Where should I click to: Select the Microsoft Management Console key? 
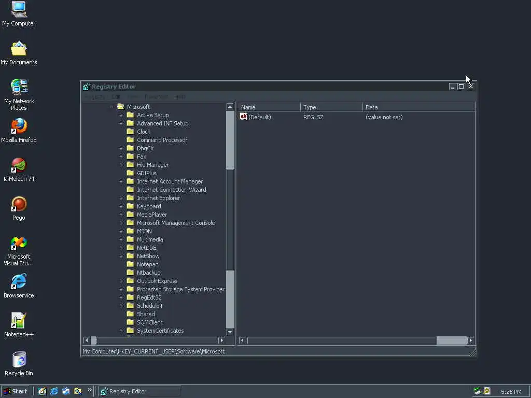click(x=176, y=223)
